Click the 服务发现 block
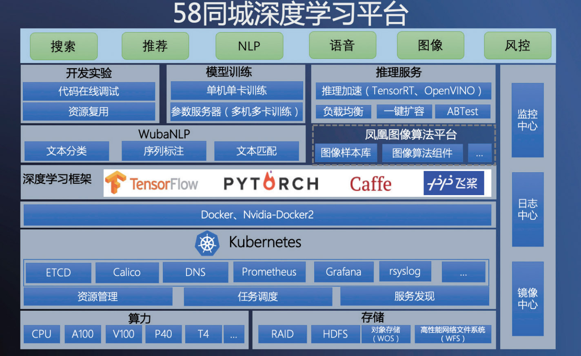Viewport: 581px width, 356px height. 415,296
